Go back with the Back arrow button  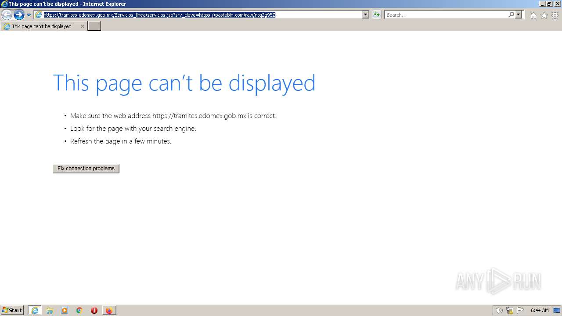pos(7,15)
